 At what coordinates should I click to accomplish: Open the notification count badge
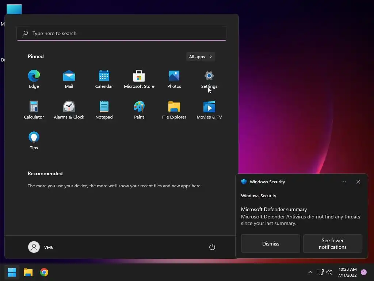click(363, 272)
